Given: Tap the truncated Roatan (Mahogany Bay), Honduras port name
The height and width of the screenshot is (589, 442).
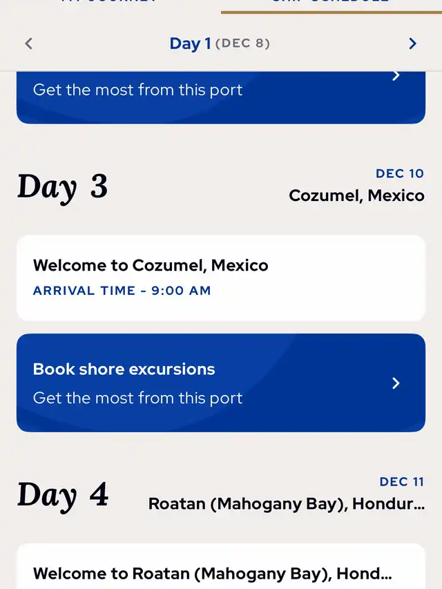Looking at the screenshot, I should click(287, 504).
